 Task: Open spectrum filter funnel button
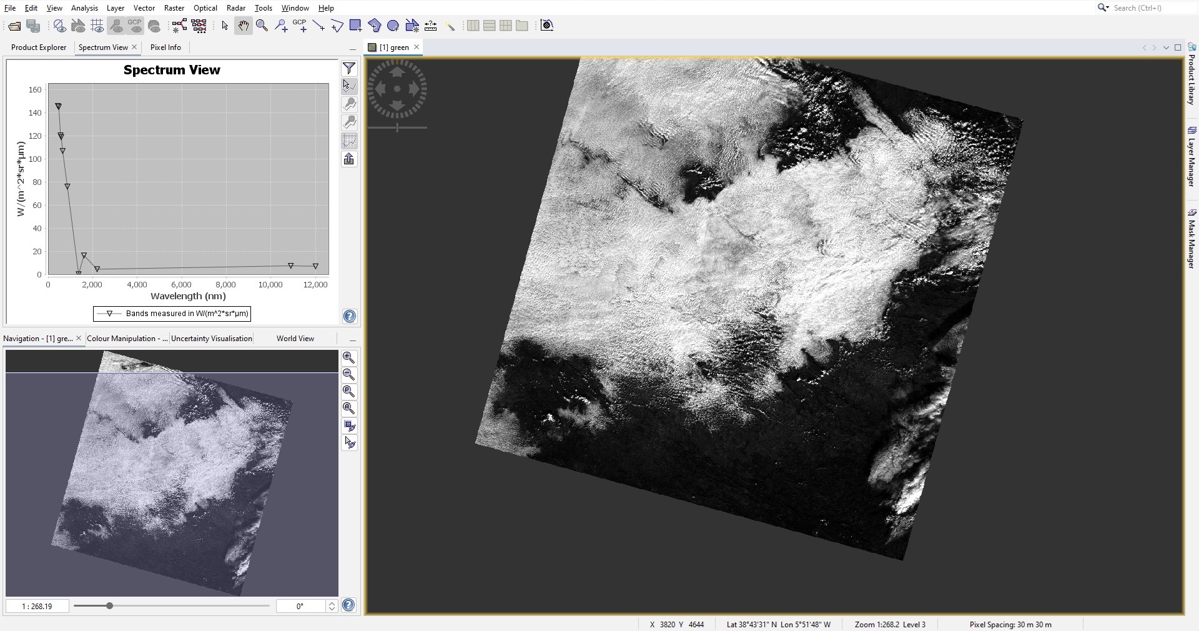pos(350,68)
